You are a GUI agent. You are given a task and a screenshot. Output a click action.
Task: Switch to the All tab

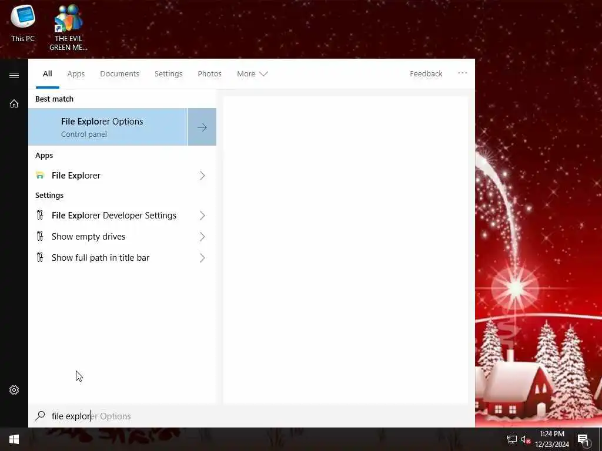48,73
